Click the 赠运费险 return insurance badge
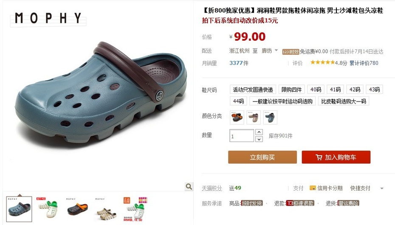The width and height of the screenshot is (395, 225). (348, 203)
